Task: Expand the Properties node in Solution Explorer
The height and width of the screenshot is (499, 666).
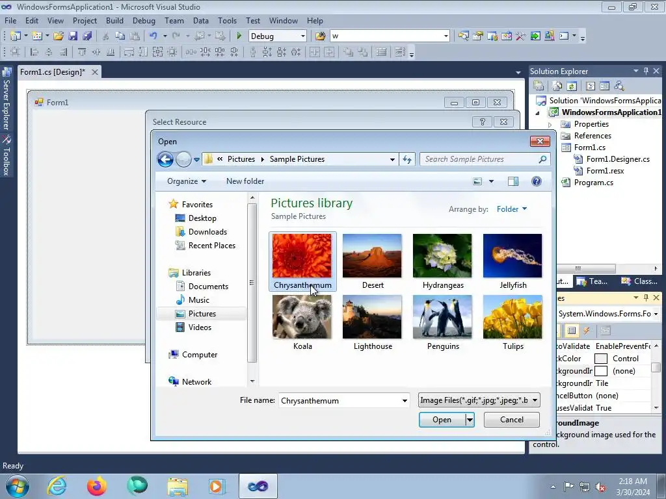Action: tap(550, 125)
